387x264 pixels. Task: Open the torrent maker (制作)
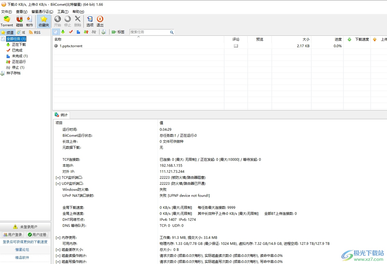30,21
